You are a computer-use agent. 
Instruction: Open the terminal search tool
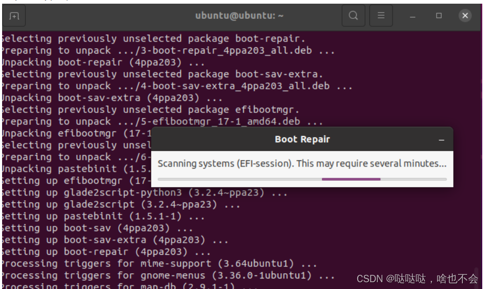click(x=353, y=16)
